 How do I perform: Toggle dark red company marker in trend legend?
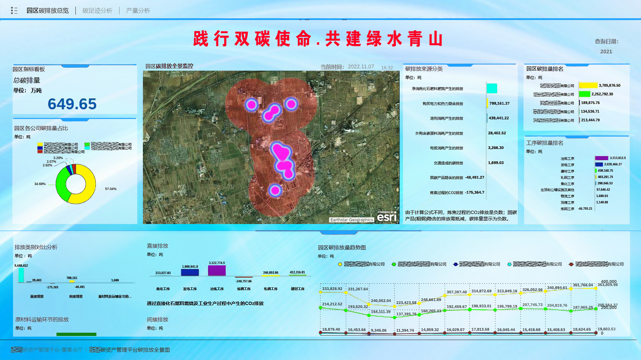click(571, 264)
